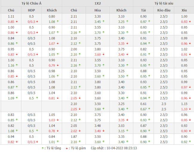Select the cell with value 0.98
The height and width of the screenshot is (153, 194).
(52, 71)
